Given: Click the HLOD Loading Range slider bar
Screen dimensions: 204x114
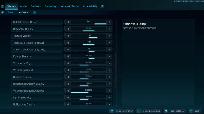Looking at the screenshot, I should click(89, 24).
